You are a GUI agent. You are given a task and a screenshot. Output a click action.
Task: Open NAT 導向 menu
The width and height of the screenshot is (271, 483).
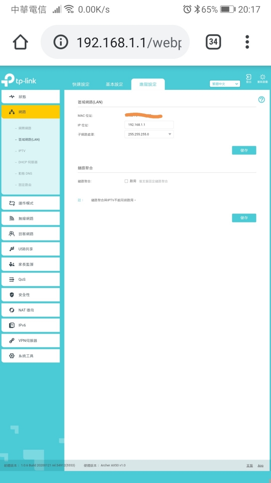pos(30,310)
